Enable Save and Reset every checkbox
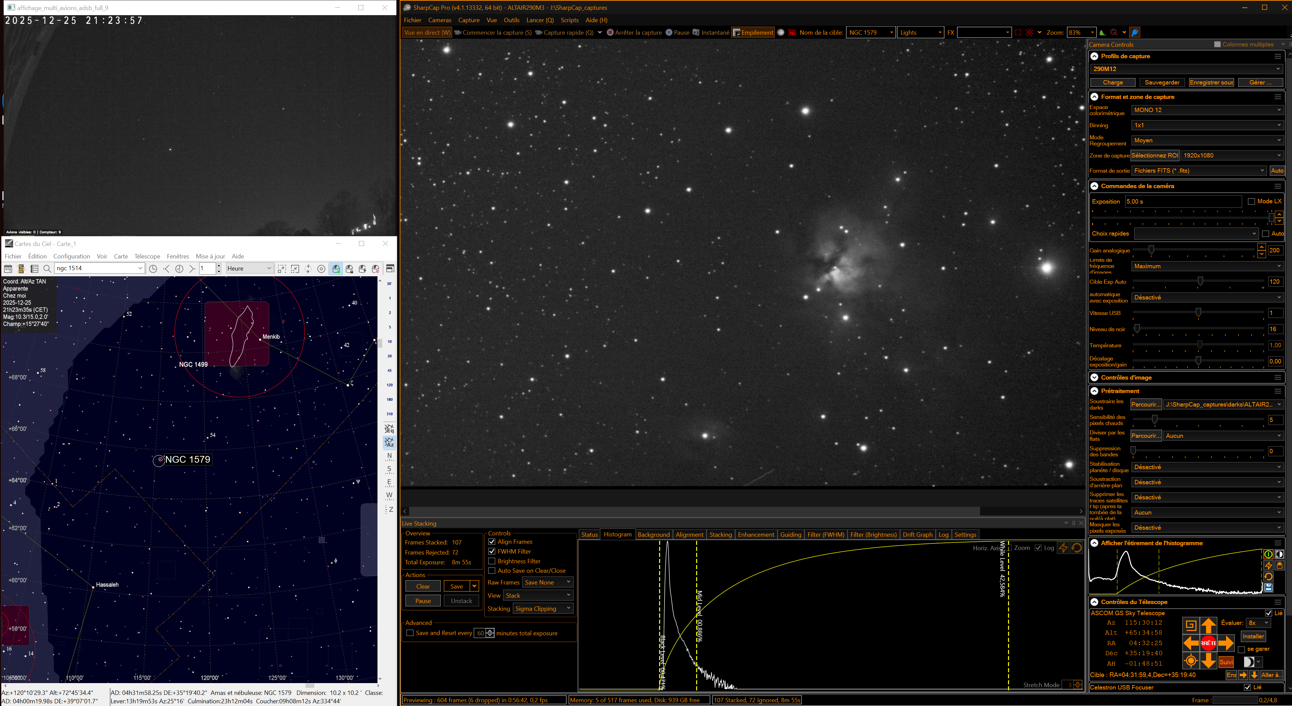 click(410, 633)
